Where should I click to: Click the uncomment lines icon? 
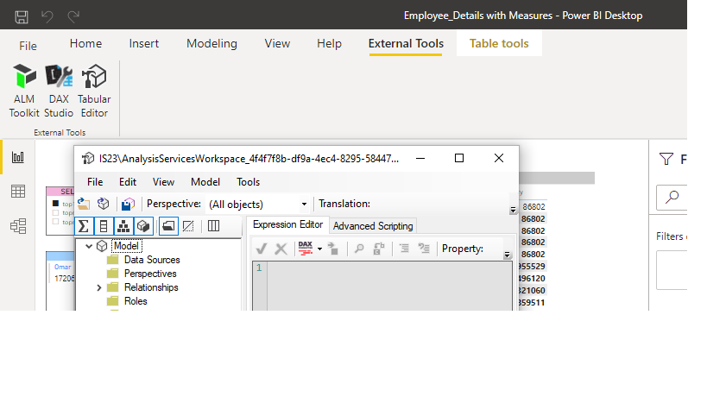[x=424, y=249]
